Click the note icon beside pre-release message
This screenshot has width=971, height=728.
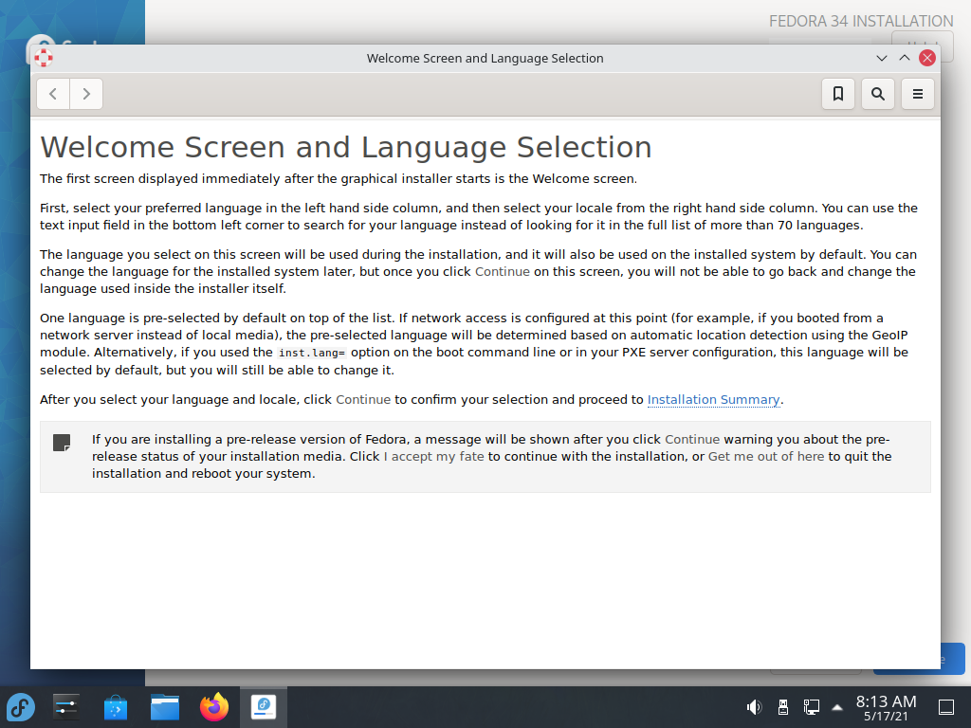(x=62, y=443)
